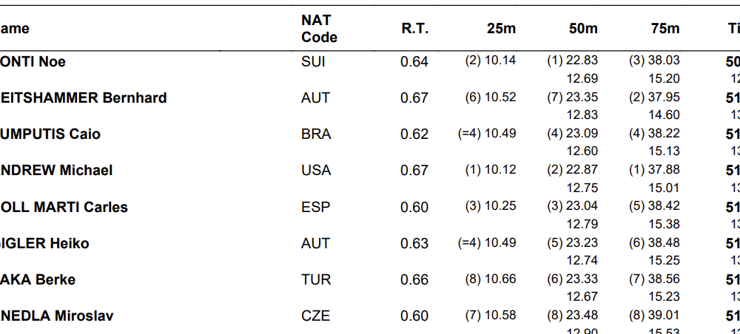Click the NAT Code column header
This screenshot has height=334, width=740.
pos(319,29)
